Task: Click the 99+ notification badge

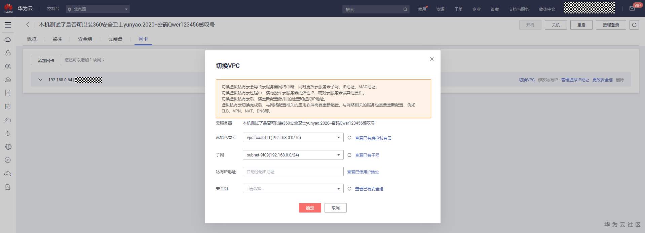Action: (x=638, y=5)
